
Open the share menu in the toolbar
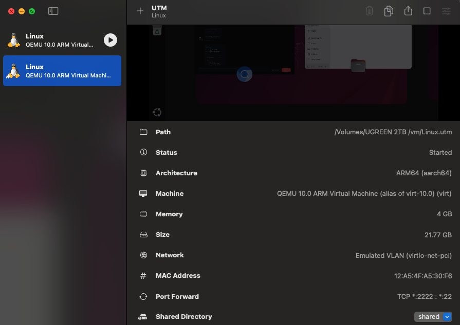408,11
